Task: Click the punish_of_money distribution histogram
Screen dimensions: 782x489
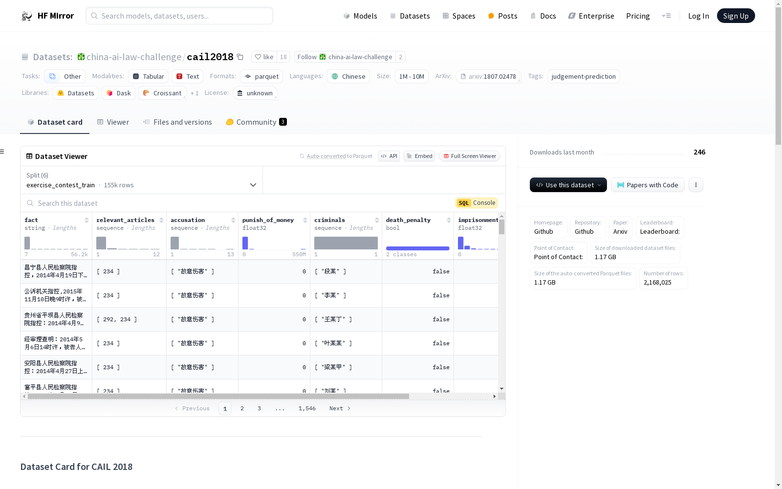Action: click(274, 243)
